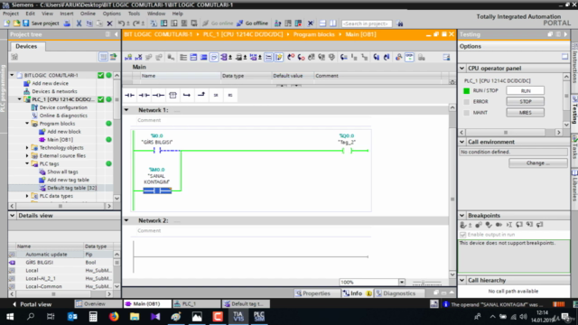
Task: Open File Explorer from taskbar
Action: [135, 317]
